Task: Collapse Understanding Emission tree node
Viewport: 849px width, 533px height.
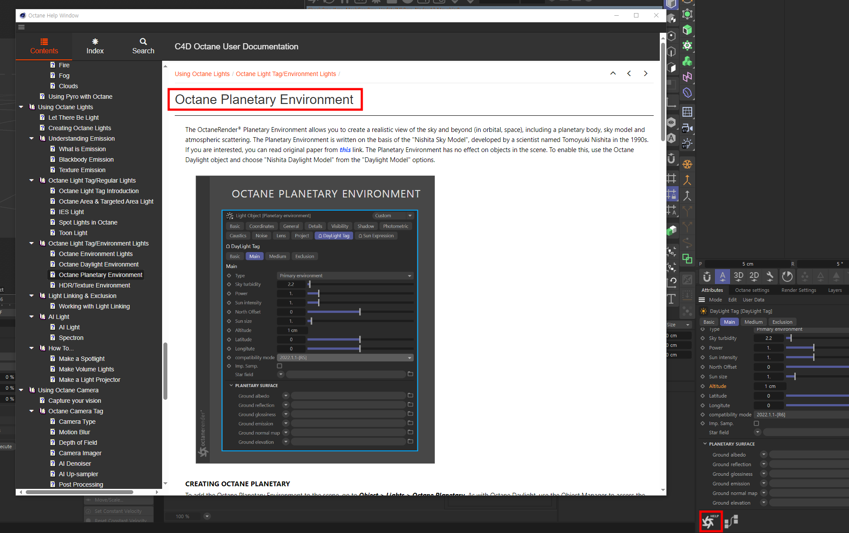Action: [x=31, y=138]
